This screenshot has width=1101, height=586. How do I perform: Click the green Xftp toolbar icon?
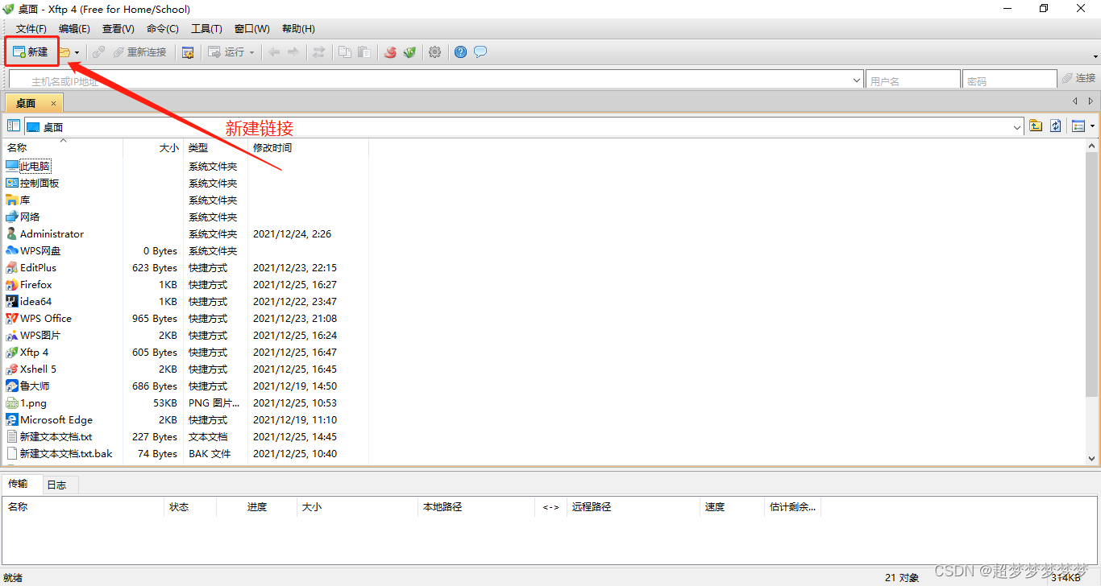(x=410, y=52)
